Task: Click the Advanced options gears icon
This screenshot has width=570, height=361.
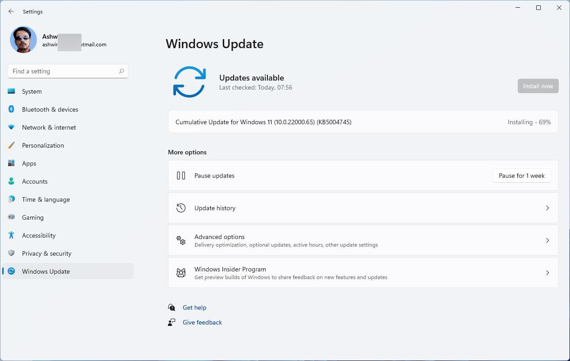Action: click(x=181, y=240)
